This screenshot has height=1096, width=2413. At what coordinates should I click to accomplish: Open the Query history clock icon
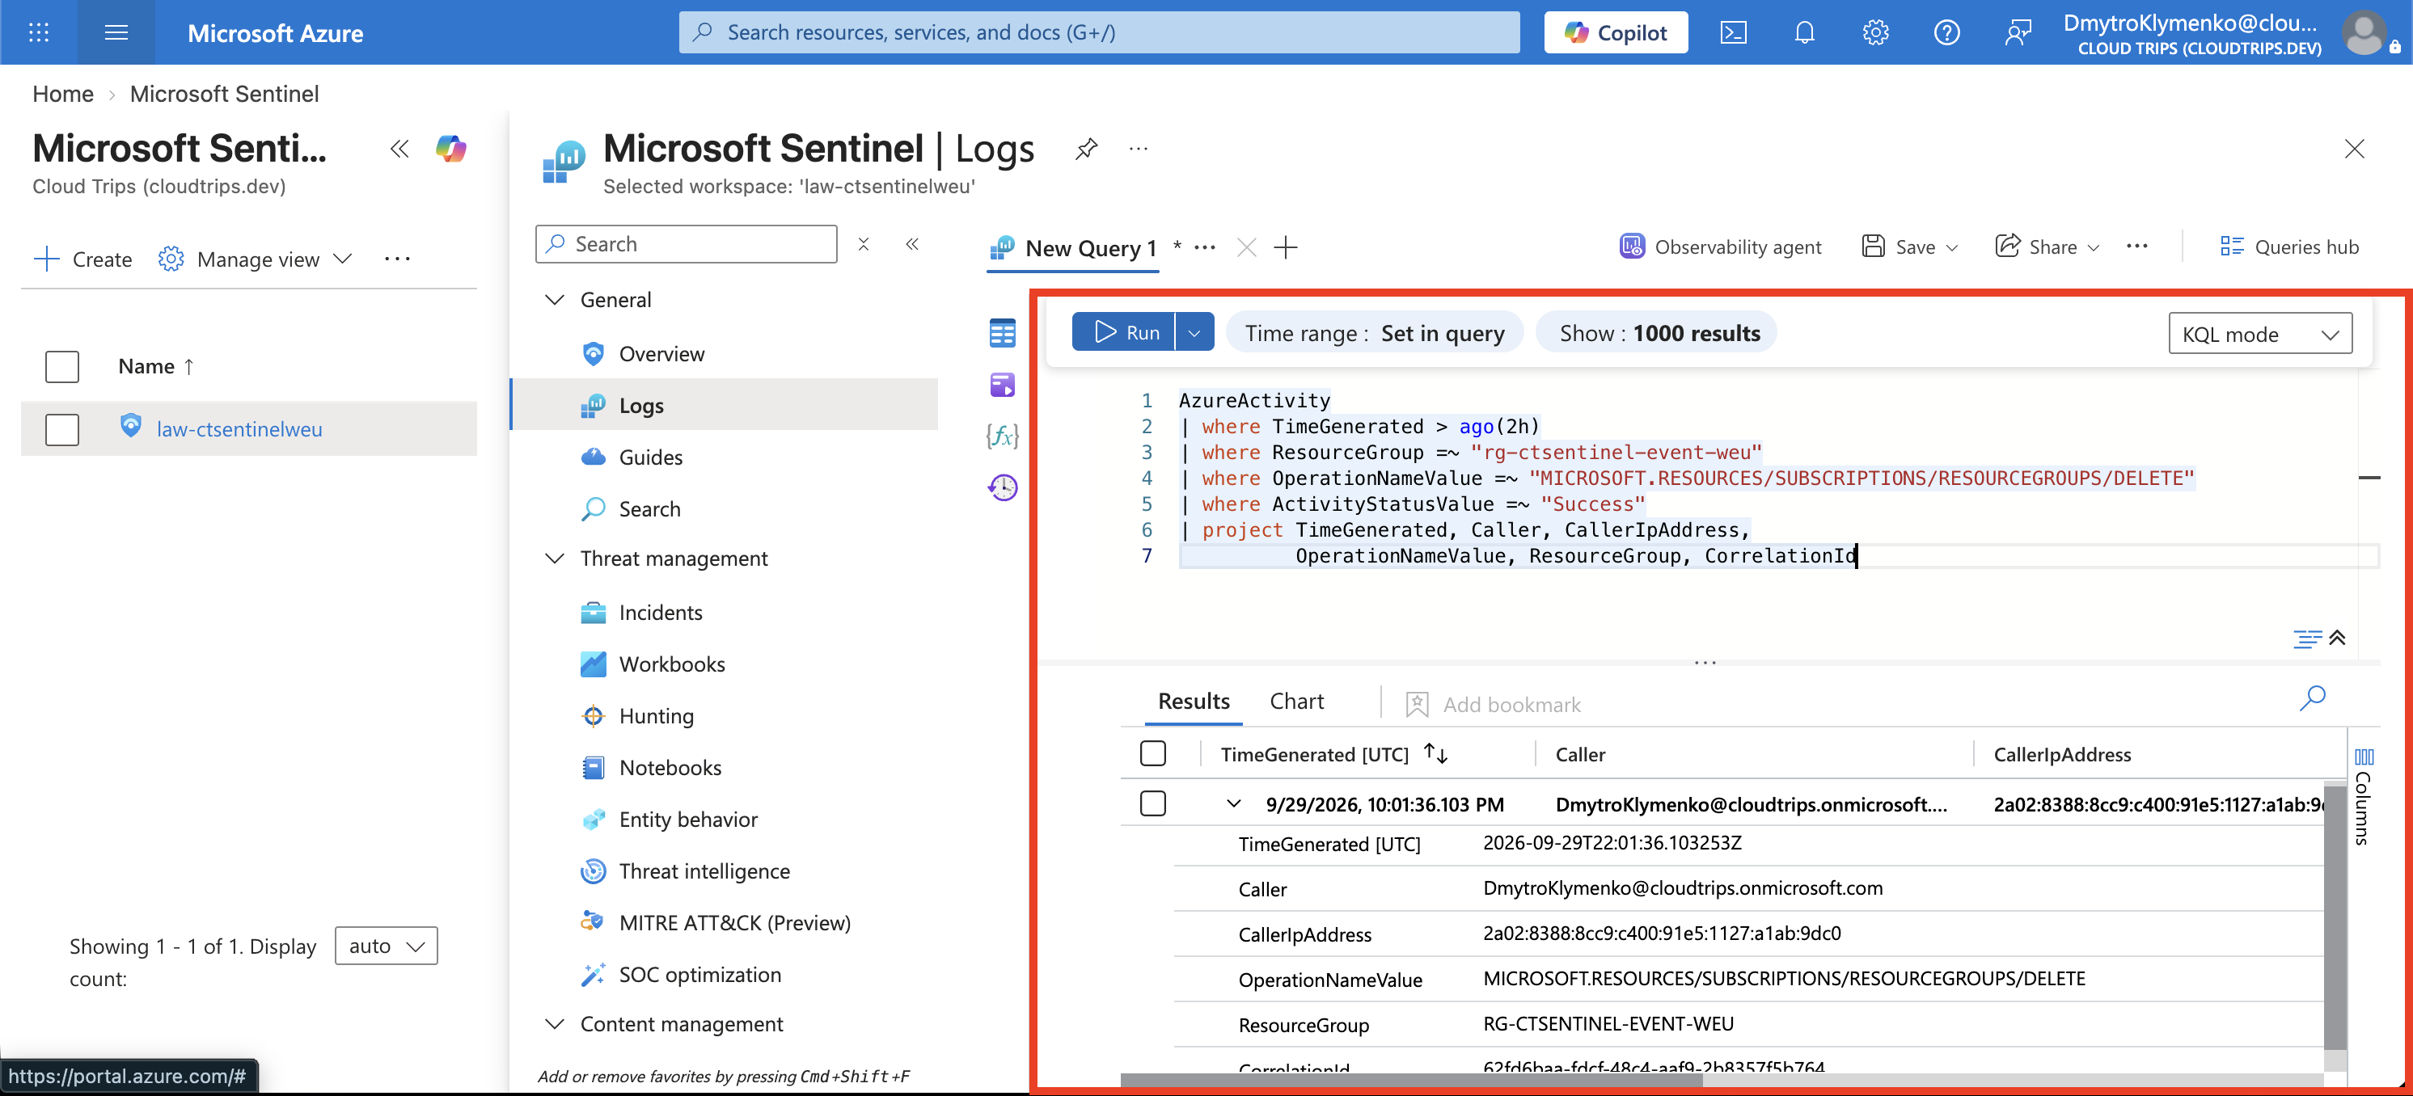[x=1002, y=487]
